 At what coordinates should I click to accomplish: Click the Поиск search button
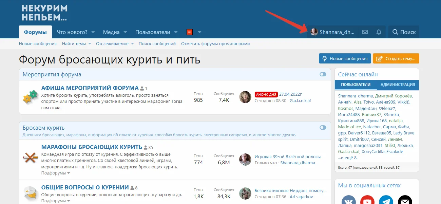coord(404,32)
